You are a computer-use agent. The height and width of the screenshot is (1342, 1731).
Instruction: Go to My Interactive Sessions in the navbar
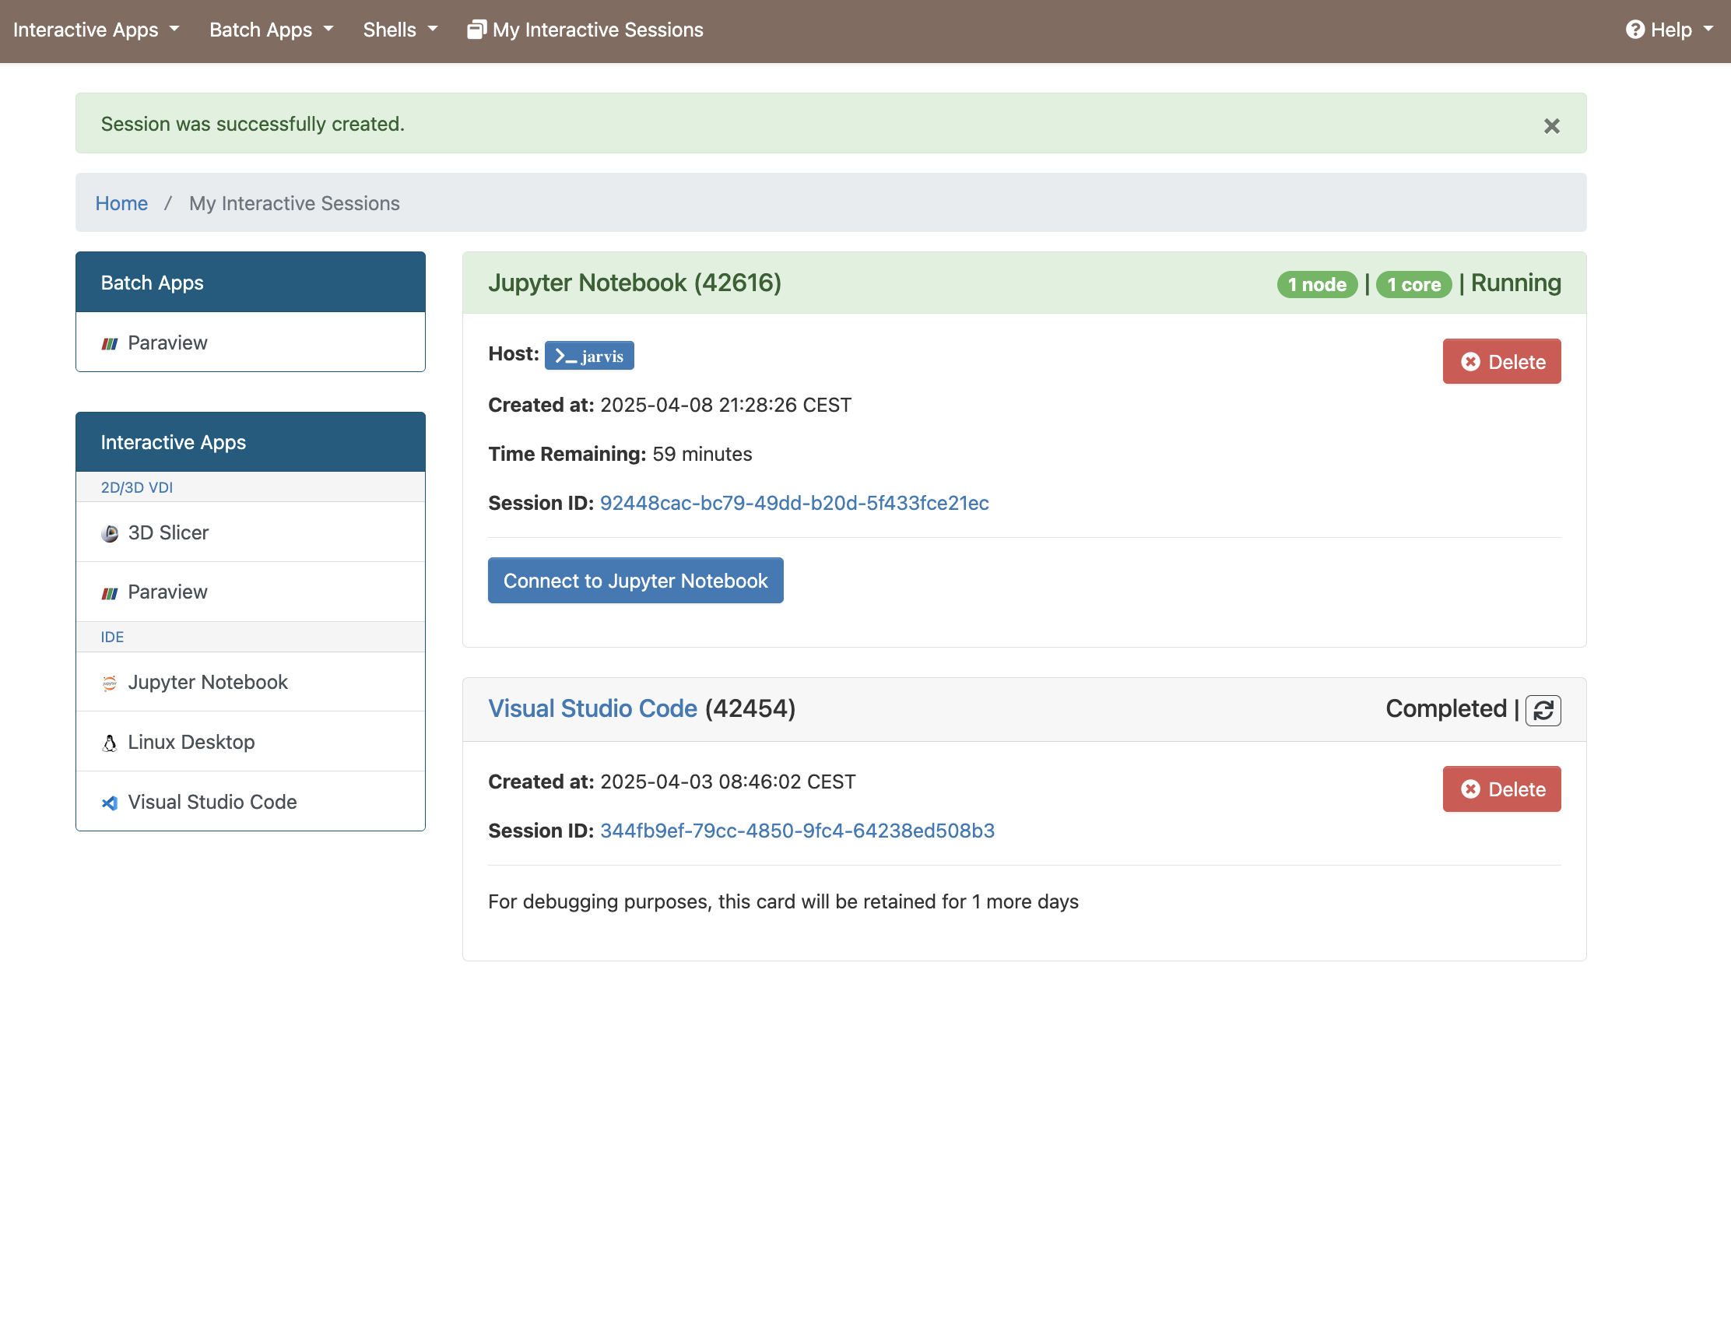[585, 30]
